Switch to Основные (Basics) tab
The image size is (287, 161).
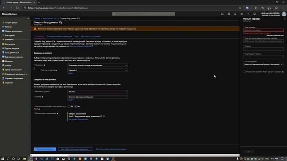click(x=39, y=36)
